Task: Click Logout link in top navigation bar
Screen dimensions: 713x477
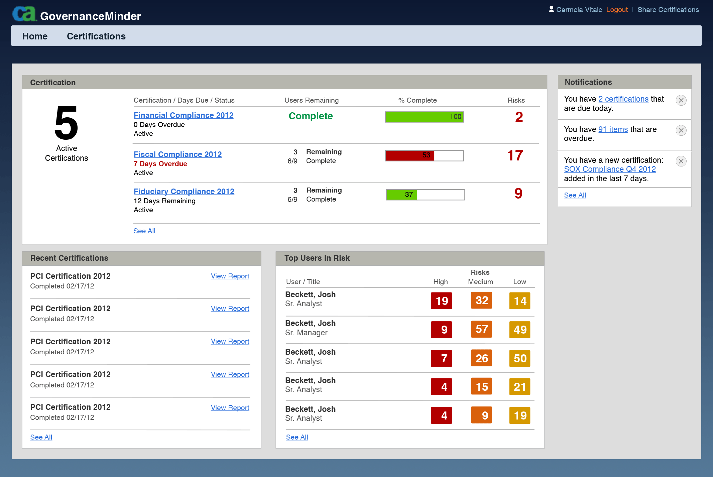Action: click(x=617, y=10)
